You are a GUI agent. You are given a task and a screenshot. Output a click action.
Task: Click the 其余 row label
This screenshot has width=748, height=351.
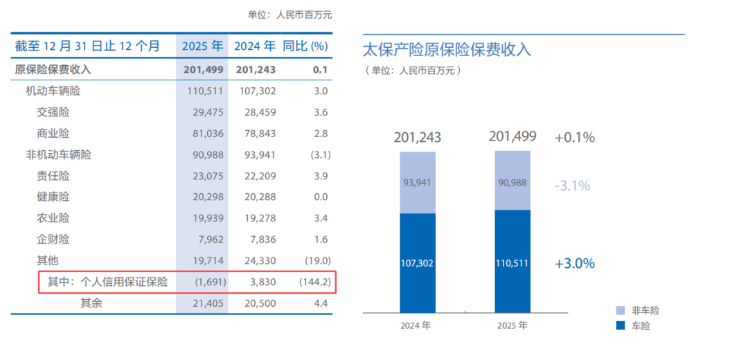[91, 303]
